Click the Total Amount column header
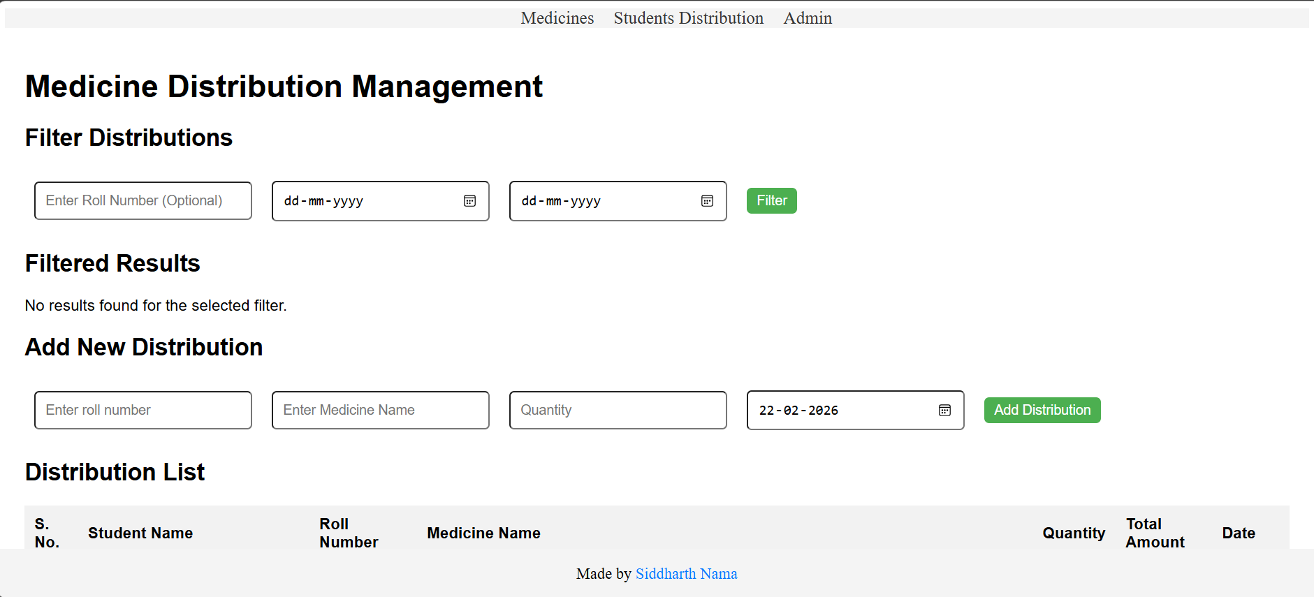Viewport: 1314px width, 597px height. point(1155,533)
